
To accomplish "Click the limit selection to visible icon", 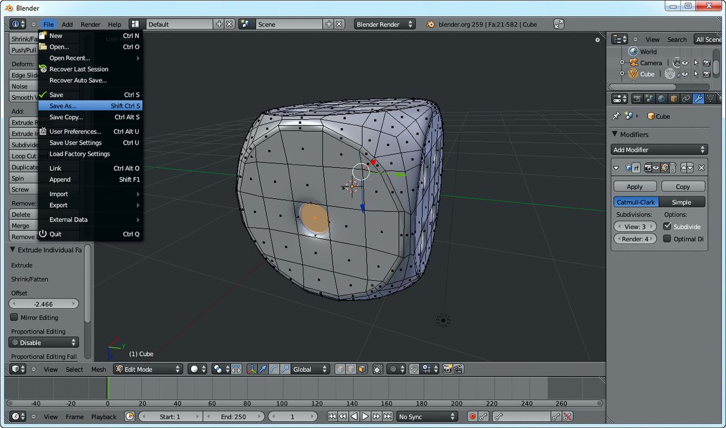I will (x=378, y=369).
